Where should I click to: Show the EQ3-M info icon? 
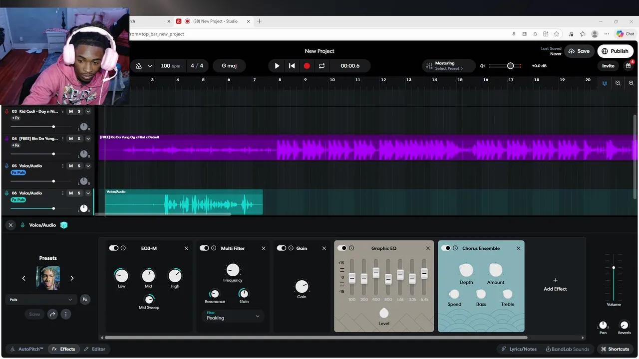[x=123, y=248]
